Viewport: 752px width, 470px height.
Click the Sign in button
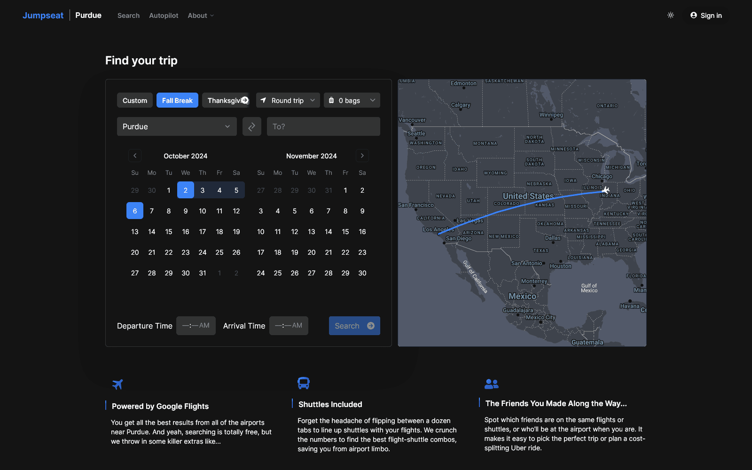(706, 16)
